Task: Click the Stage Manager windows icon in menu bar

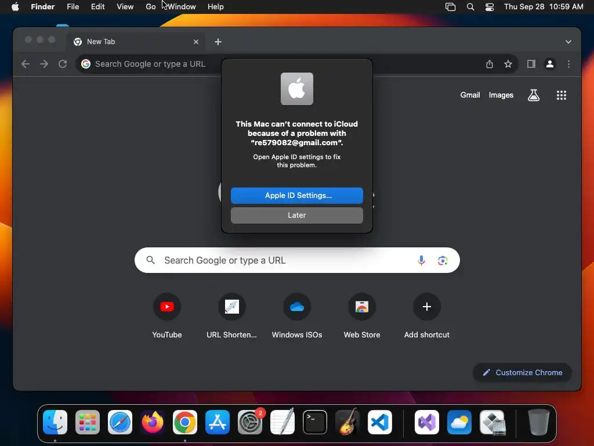Action: pyautogui.click(x=450, y=6)
